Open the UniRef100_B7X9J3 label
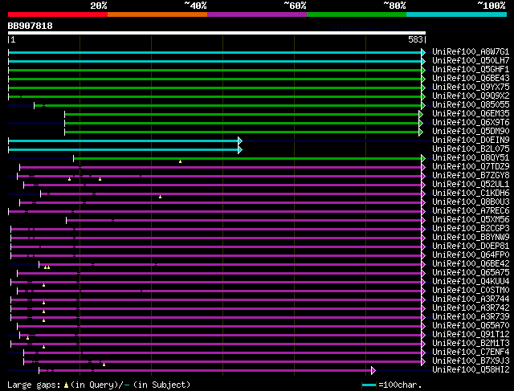This screenshot has height=391, width=514. click(471, 361)
